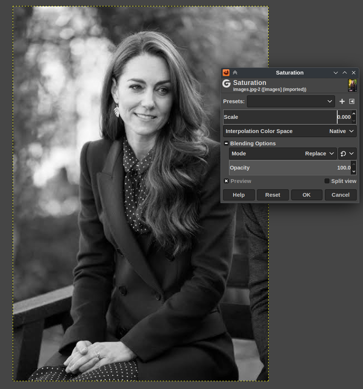This screenshot has width=363, height=389.
Task: Open Interpolation Color Space dropdown
Action: click(x=290, y=131)
